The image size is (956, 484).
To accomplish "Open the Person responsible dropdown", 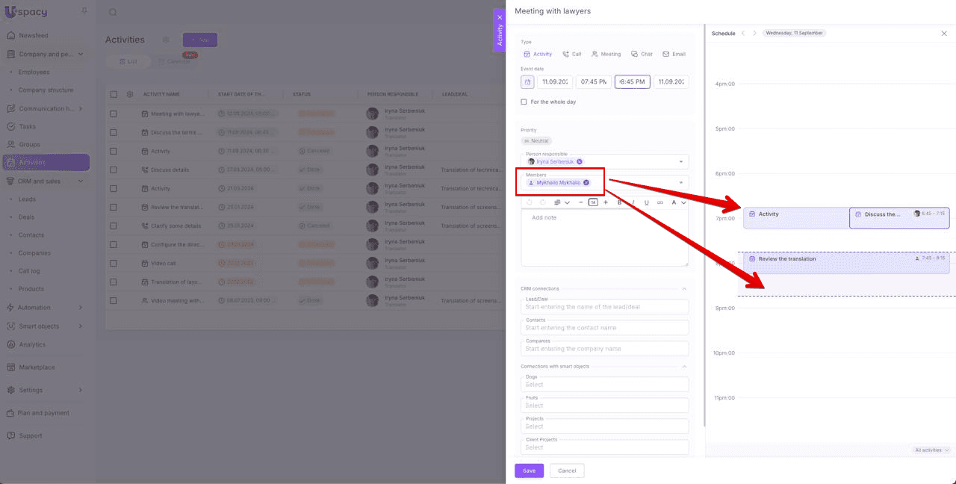I will (x=680, y=161).
